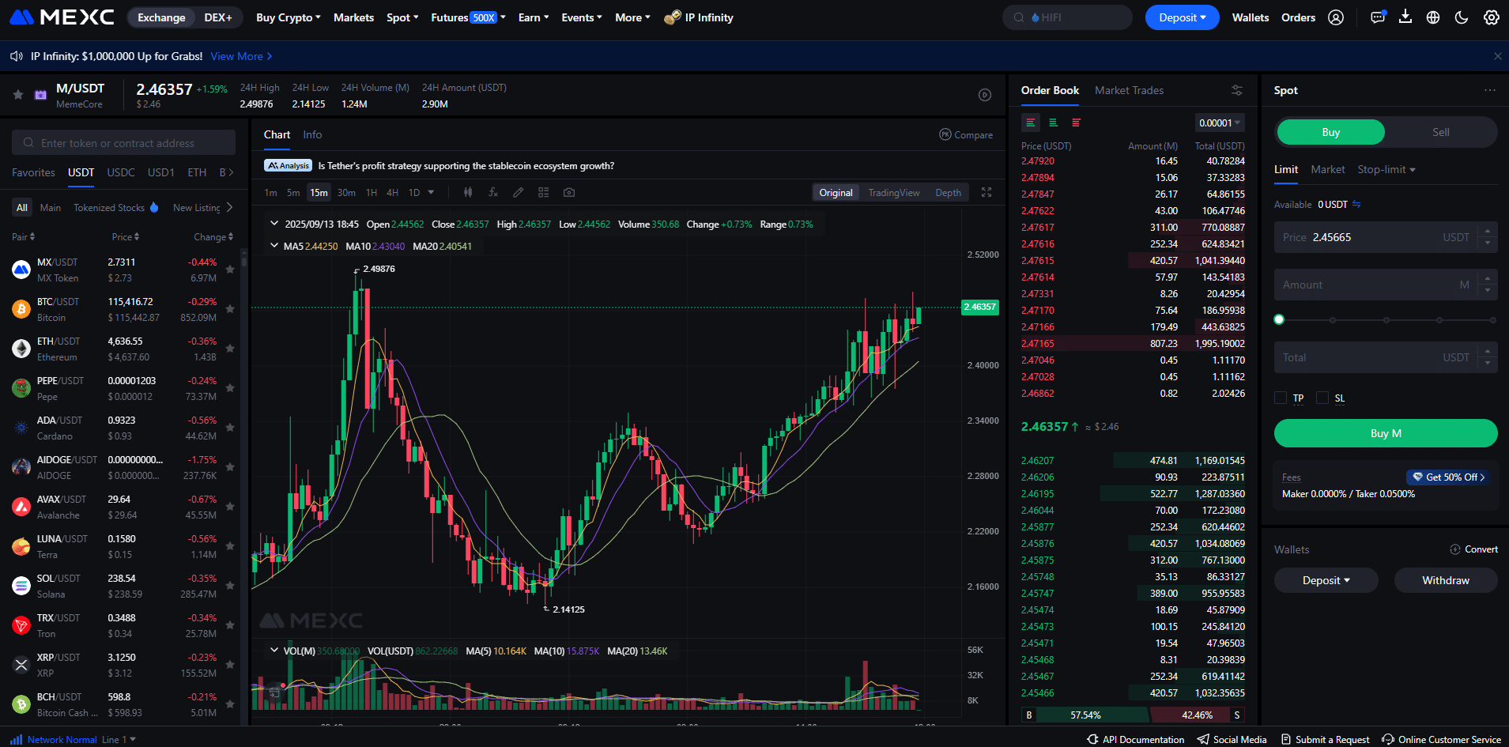Viewport: 1509px width, 747px height.
Task: Open the language globe icon
Action: (1433, 17)
